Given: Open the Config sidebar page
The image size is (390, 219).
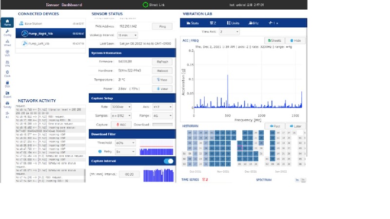Looking at the screenshot, I should [7, 33].
